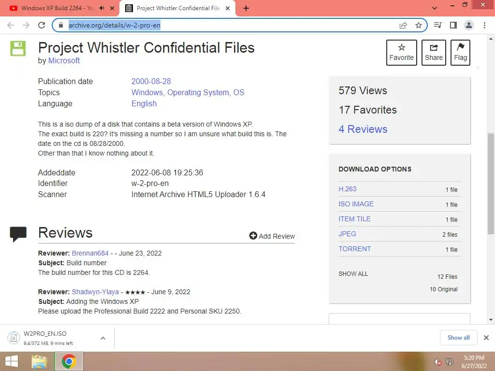Click the muted volume tray icon
The height and width of the screenshot is (371, 495).
tap(437, 362)
